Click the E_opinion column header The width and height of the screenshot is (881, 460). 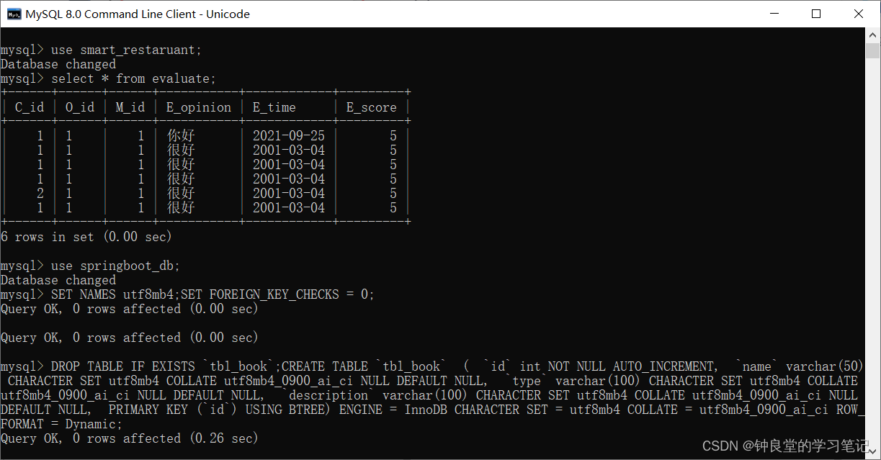(x=199, y=107)
